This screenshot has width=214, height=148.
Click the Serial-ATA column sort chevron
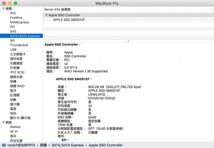point(211,10)
